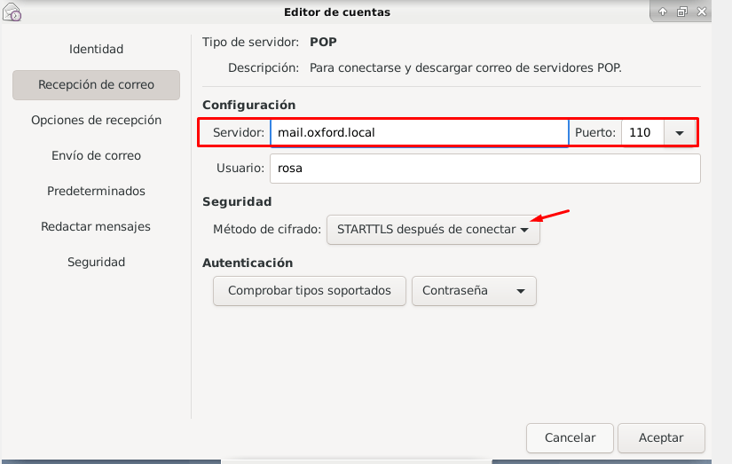Click the Evolution mail envelope icon in title bar
The image size is (732, 464).
pyautogui.click(x=12, y=12)
